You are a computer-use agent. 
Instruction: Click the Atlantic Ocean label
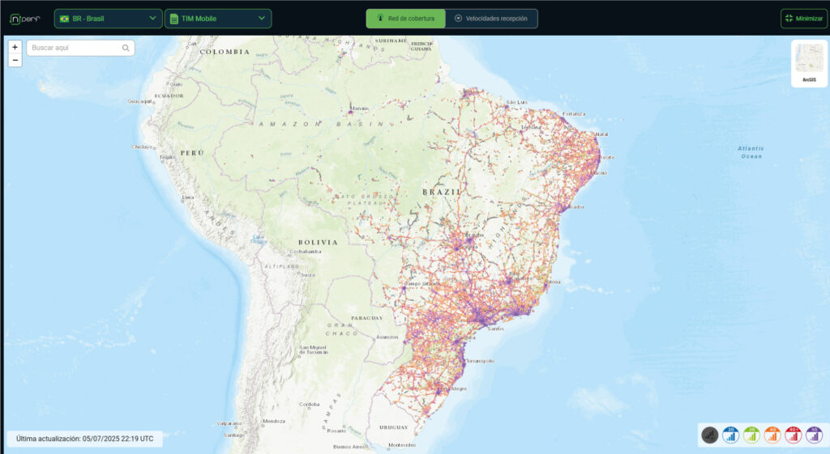(751, 152)
